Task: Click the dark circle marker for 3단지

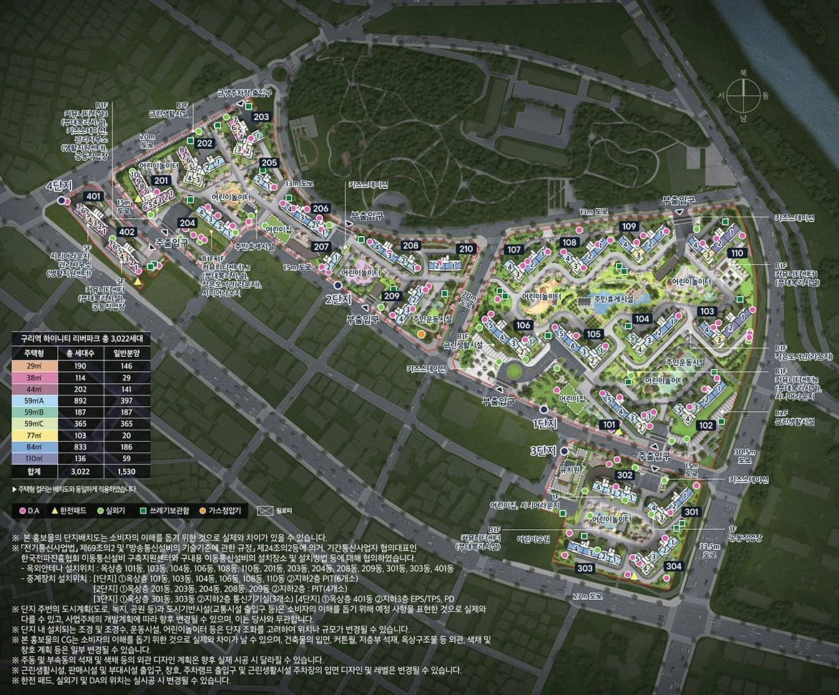Action: pos(564,451)
